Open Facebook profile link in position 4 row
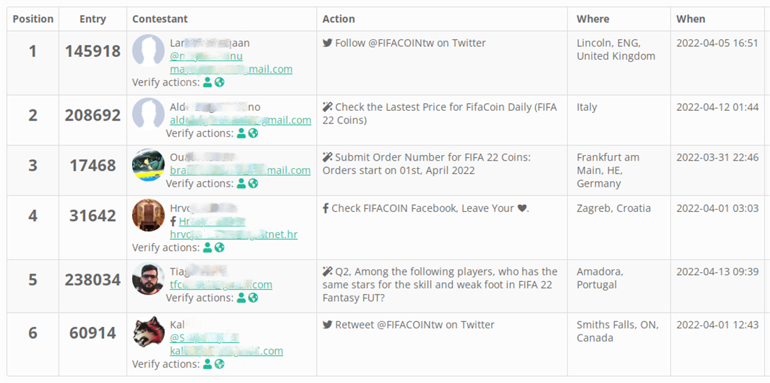The width and height of the screenshot is (770, 383). pyautogui.click(x=212, y=222)
